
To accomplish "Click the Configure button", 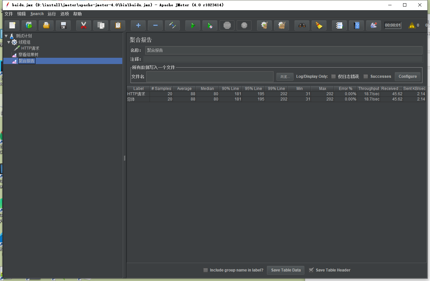I will click(x=408, y=76).
